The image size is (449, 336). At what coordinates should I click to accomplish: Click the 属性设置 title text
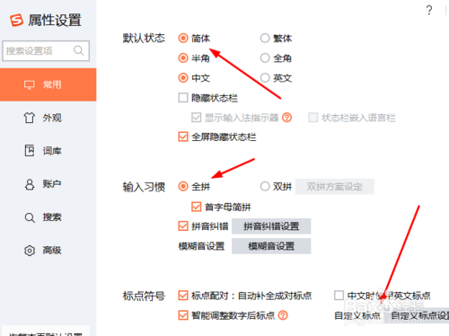pos(55,21)
